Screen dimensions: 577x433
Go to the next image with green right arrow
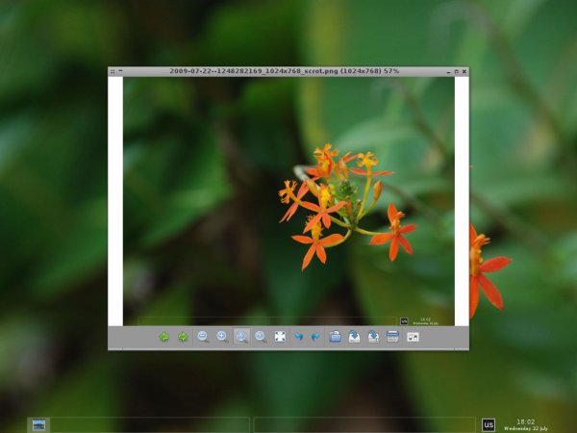pyautogui.click(x=183, y=337)
